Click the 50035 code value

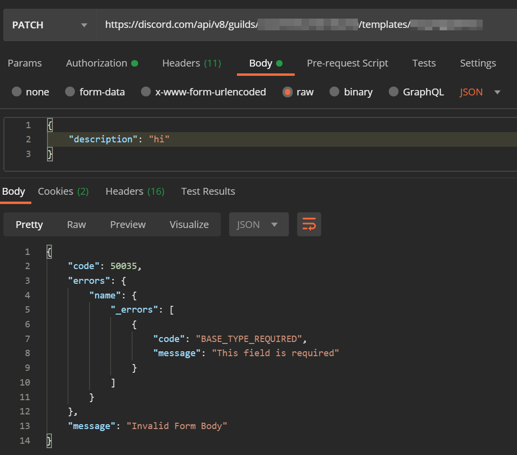124,266
